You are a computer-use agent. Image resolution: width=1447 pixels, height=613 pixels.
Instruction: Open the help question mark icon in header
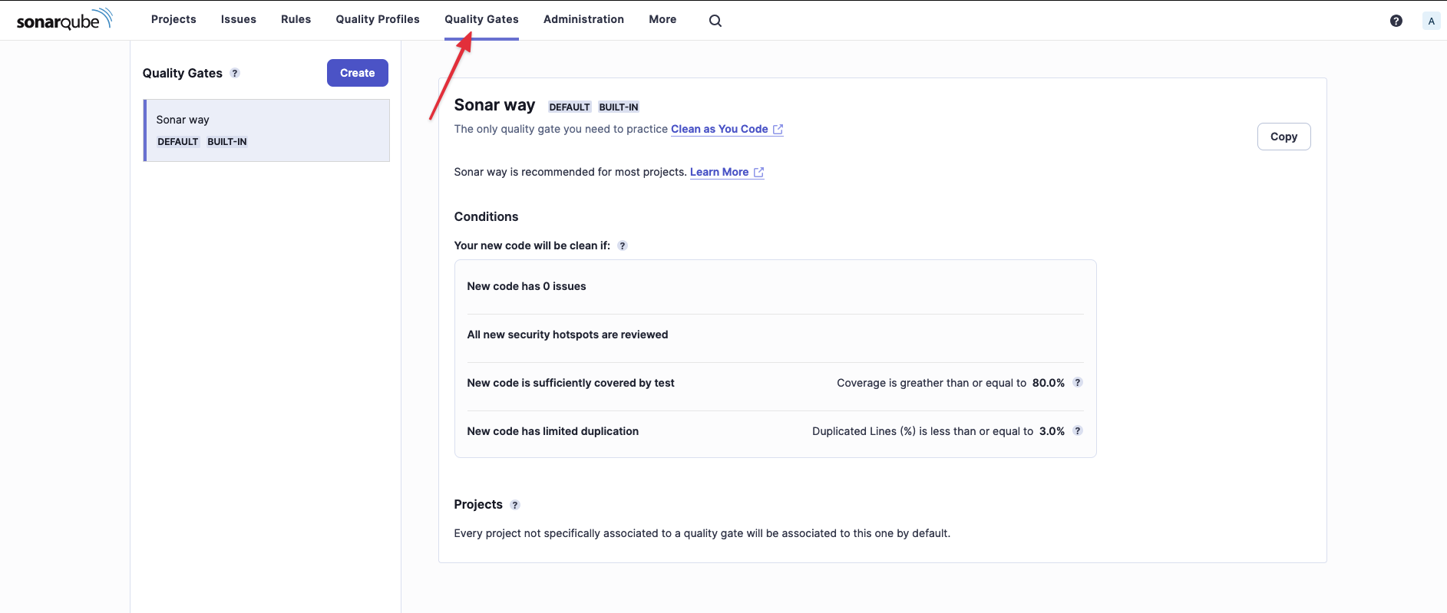pos(1396,21)
